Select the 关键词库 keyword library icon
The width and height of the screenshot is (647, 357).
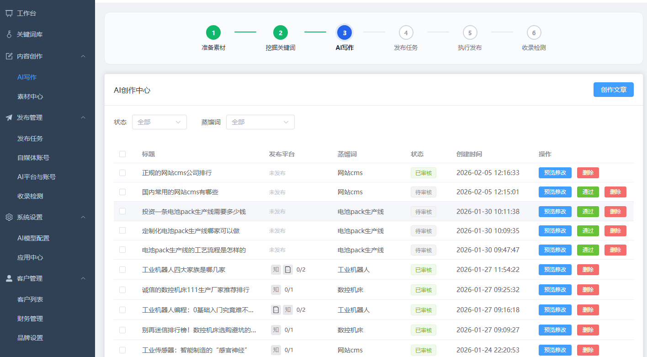[x=9, y=34]
